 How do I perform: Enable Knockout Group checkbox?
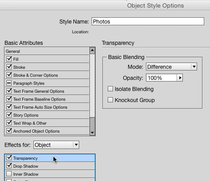click(110, 100)
